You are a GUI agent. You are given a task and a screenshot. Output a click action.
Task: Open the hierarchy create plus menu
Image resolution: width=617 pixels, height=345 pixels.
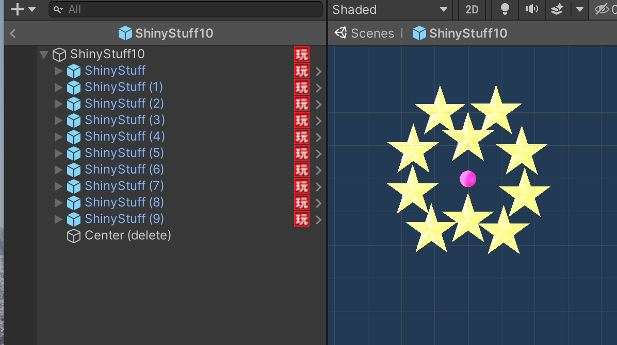(23, 9)
